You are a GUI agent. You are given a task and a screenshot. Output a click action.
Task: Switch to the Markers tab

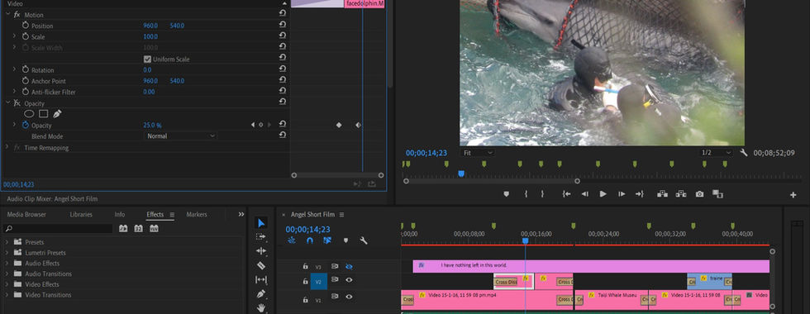(197, 214)
